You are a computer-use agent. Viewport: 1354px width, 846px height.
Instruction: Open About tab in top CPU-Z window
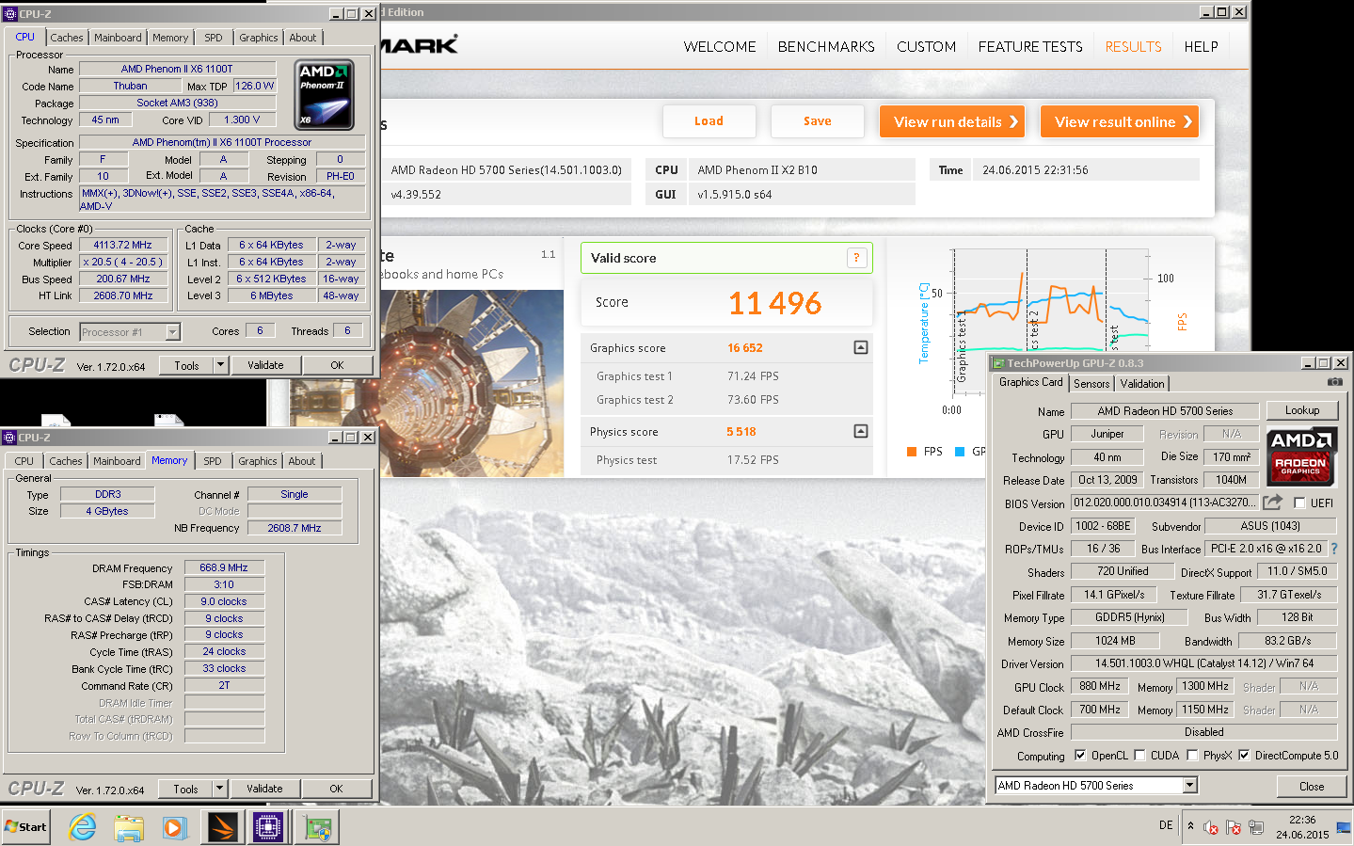pyautogui.click(x=303, y=38)
